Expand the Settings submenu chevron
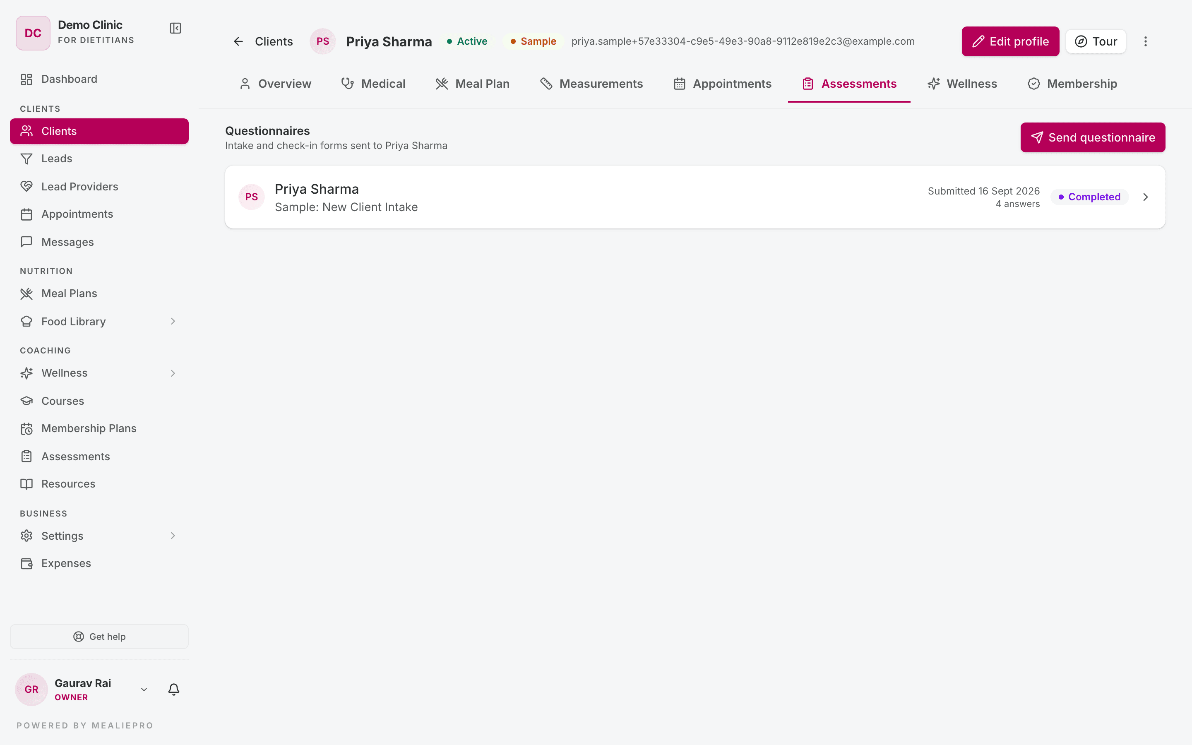1192x745 pixels. point(173,536)
